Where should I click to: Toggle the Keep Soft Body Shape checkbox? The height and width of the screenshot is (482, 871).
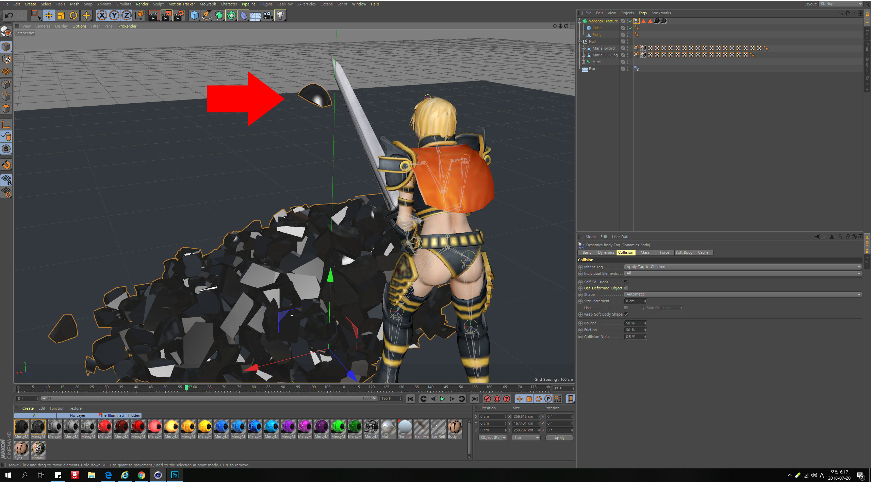(x=626, y=314)
